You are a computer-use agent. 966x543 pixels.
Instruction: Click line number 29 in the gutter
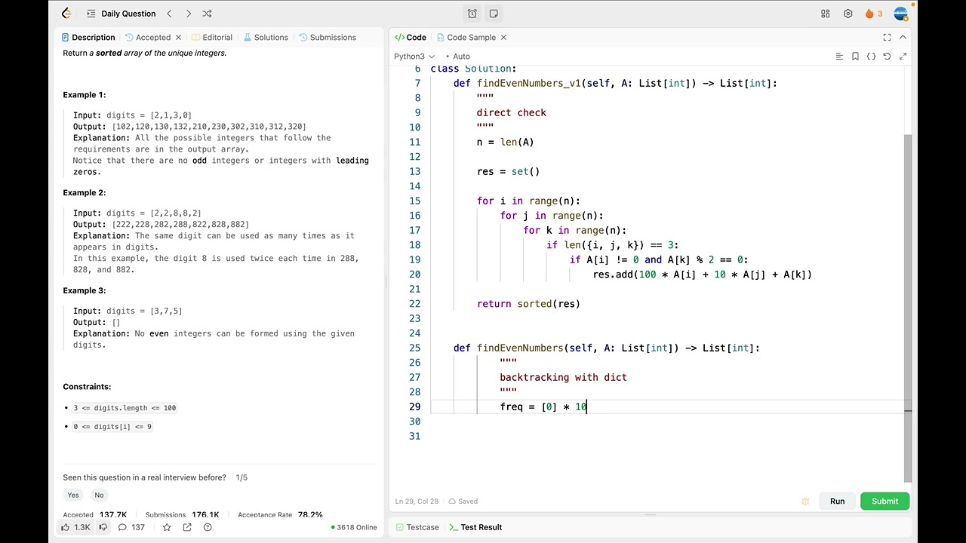414,406
